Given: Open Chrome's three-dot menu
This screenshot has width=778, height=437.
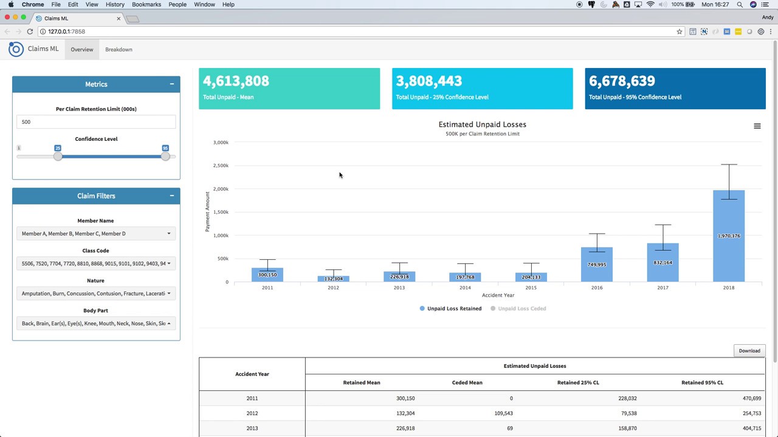Looking at the screenshot, I should click(771, 32).
